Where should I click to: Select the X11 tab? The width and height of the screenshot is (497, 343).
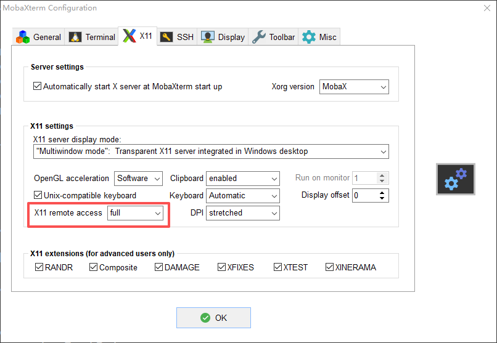pyautogui.click(x=138, y=36)
